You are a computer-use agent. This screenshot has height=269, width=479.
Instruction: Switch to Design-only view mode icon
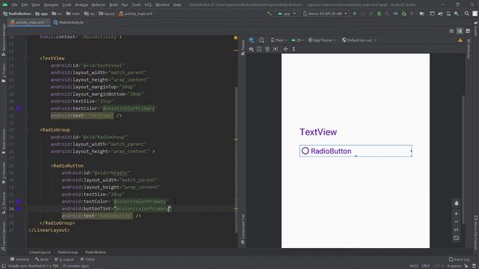pos(468,31)
